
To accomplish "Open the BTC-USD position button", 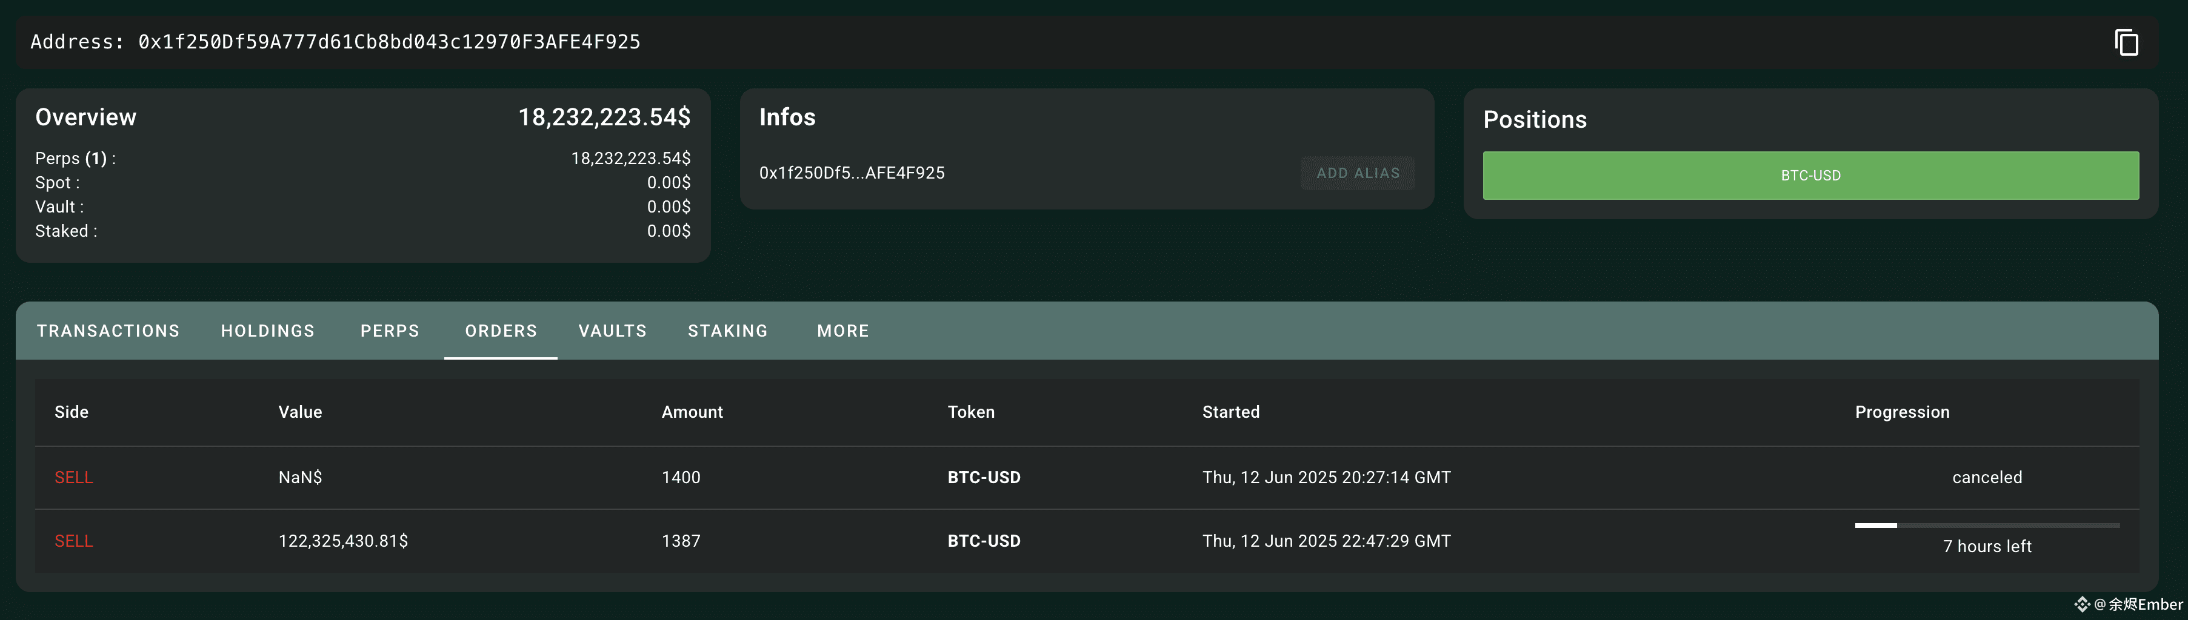I will pos(1810,176).
